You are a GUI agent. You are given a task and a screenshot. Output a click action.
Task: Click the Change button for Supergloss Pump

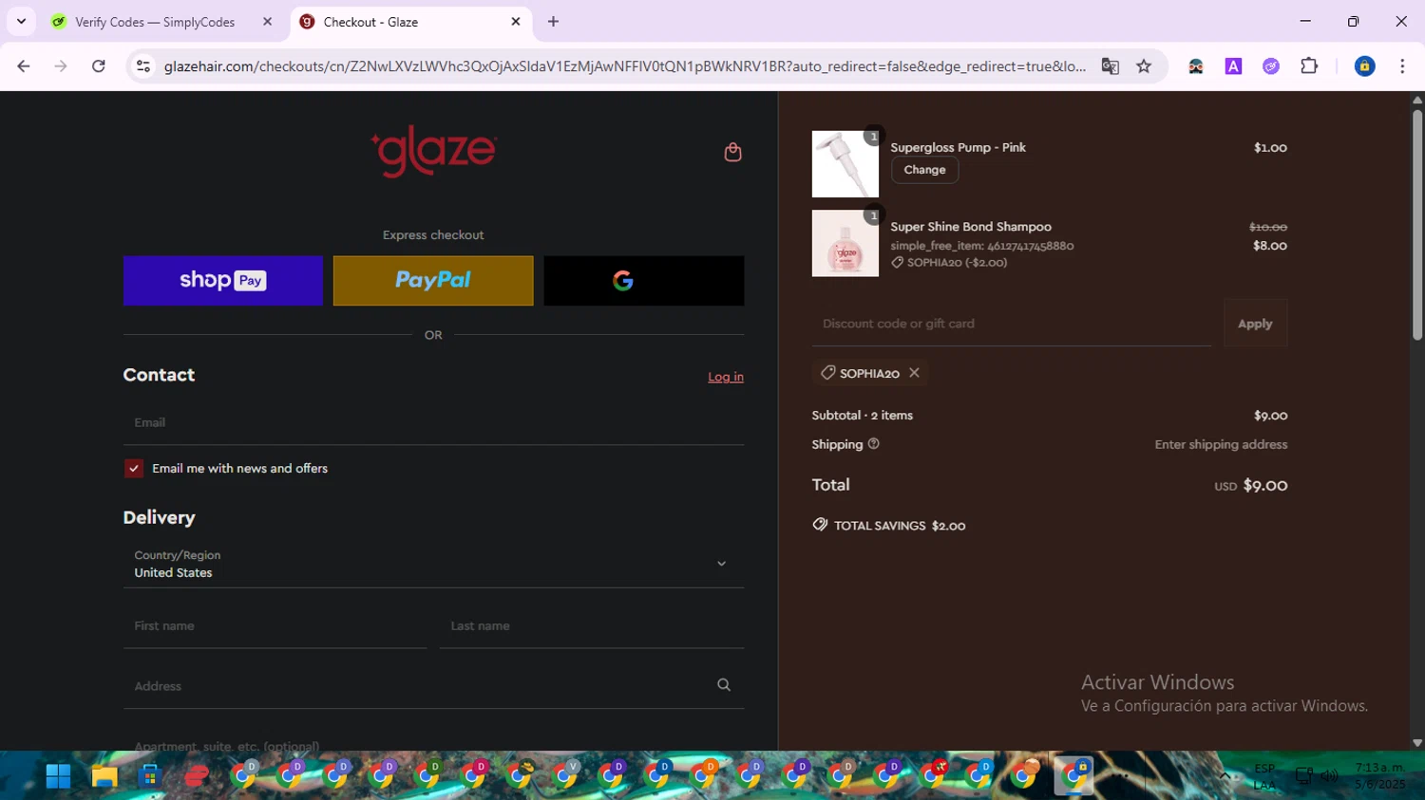click(924, 170)
